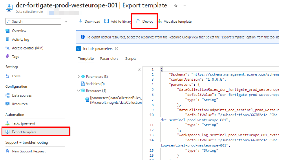Uncheck Include parameters checkbox
This screenshot has height=163, width=283.
point(79,49)
